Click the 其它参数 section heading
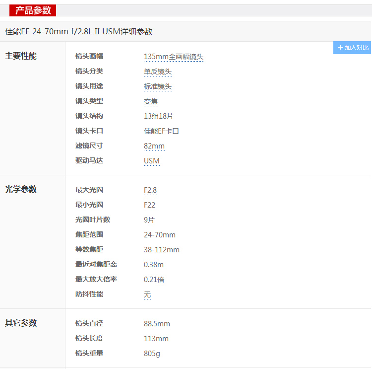 click(x=21, y=323)
